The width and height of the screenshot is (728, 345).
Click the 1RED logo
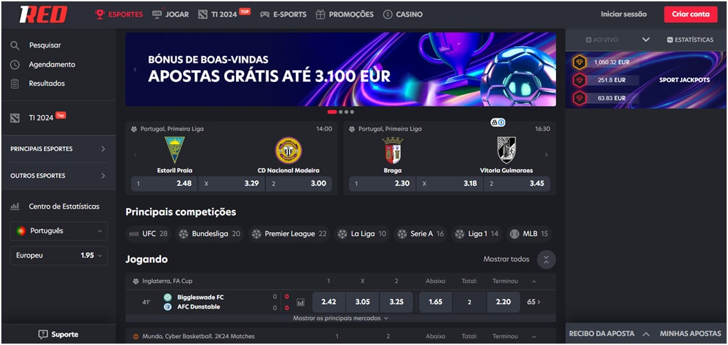coord(43,14)
